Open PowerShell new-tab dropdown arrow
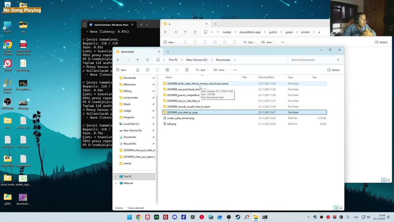The width and height of the screenshot is (394, 222). [147, 25]
